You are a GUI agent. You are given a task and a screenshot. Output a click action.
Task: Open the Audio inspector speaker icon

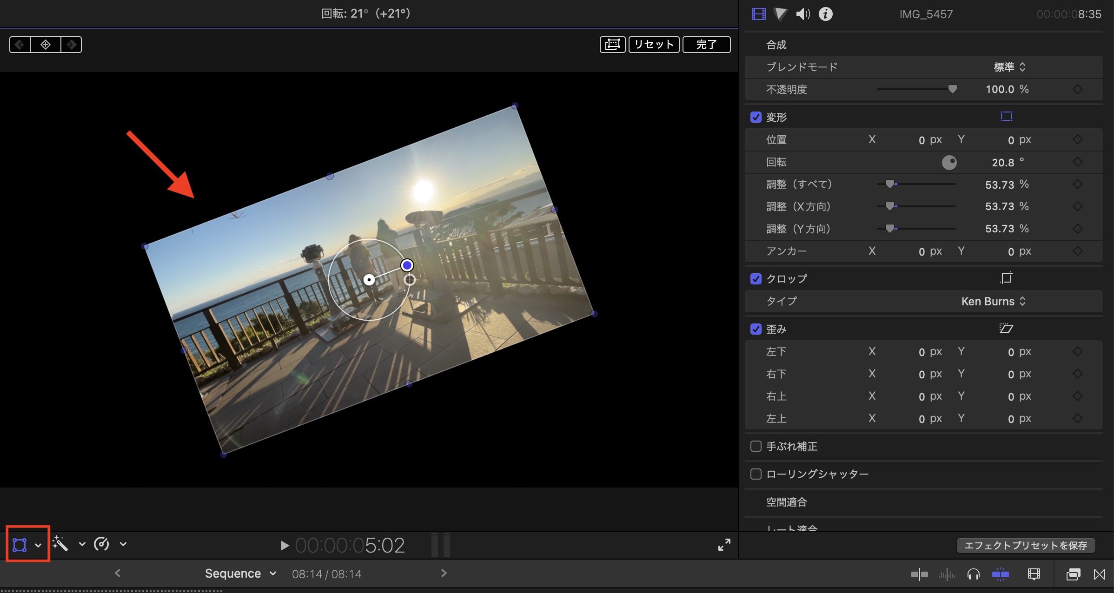pos(802,14)
